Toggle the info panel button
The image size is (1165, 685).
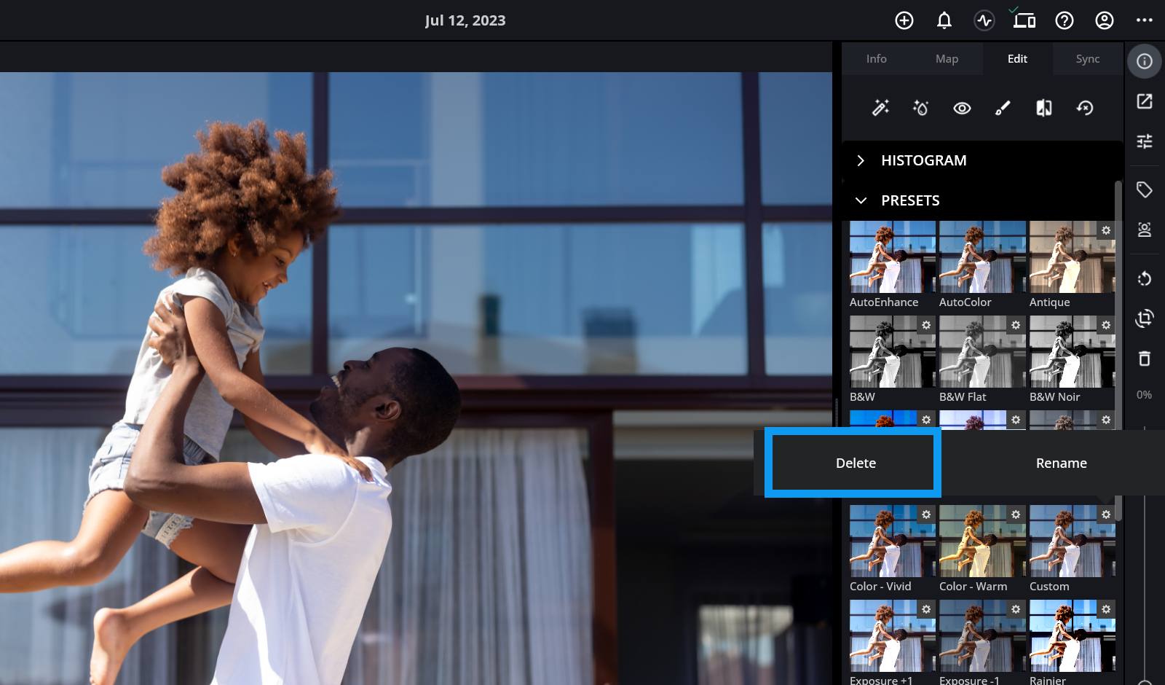coord(1145,61)
